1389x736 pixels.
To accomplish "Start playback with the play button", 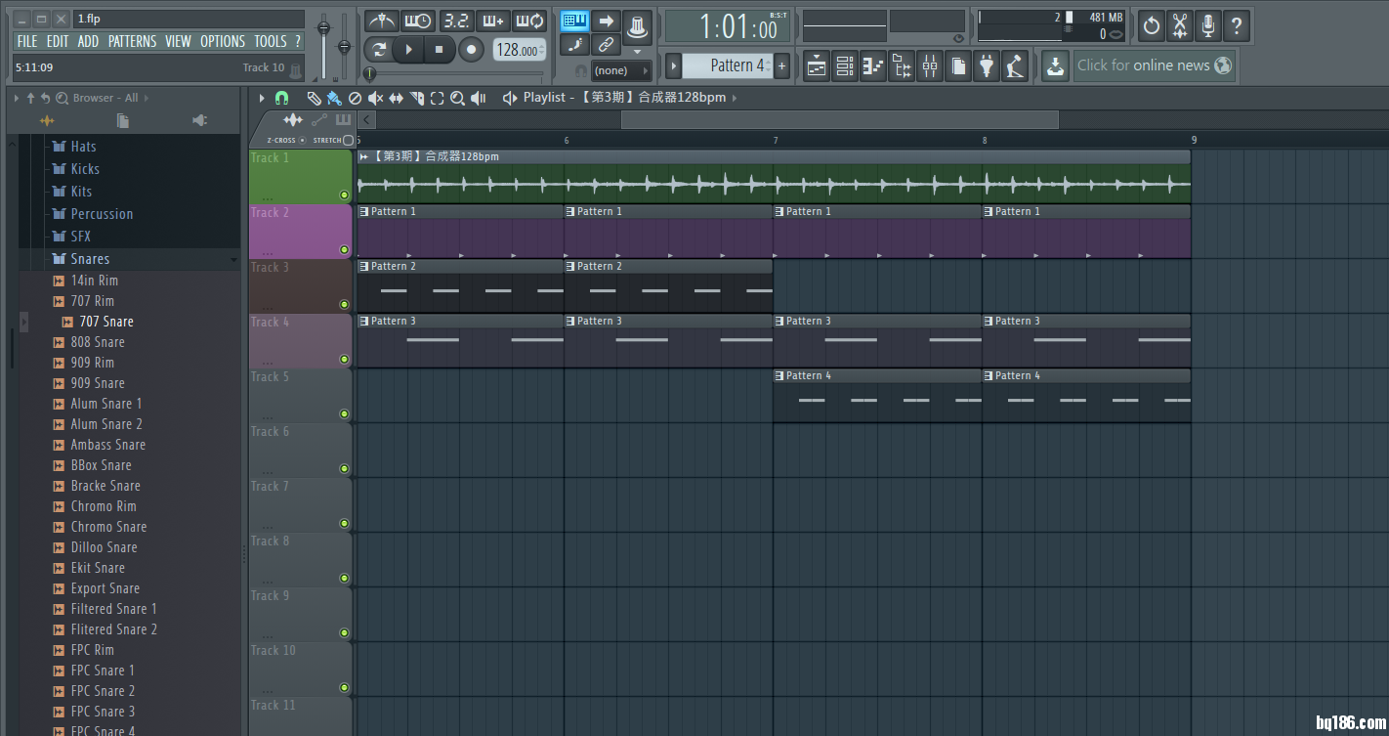I will (x=409, y=49).
